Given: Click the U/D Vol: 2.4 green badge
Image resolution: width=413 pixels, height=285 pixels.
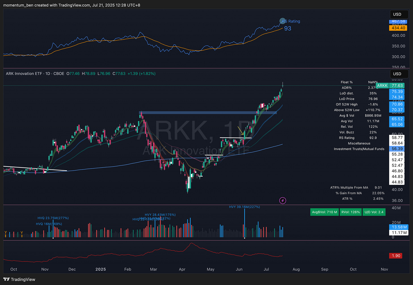Looking at the screenshot, I should 374,212.
